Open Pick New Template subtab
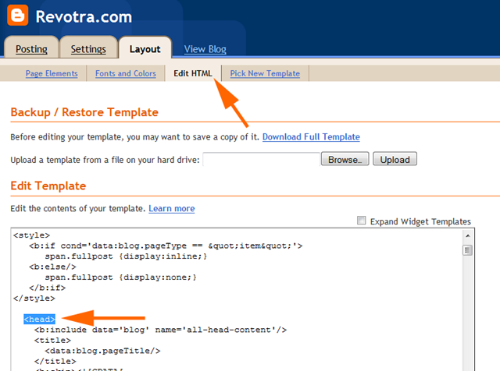Screen dimensions: 500x371 tap(265, 73)
